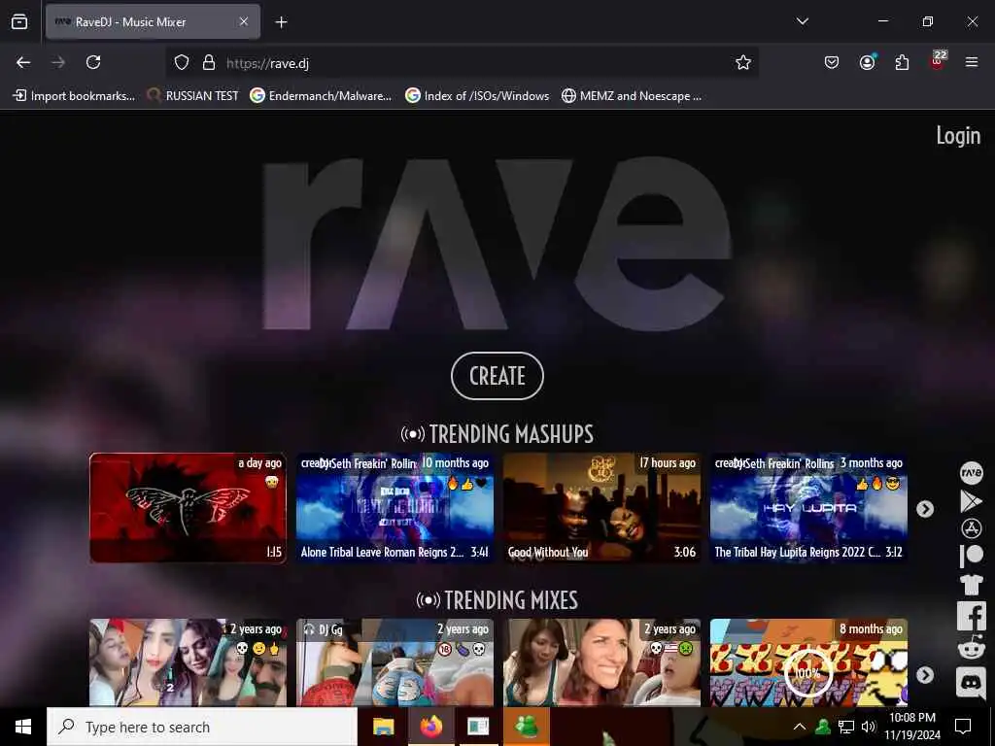Open the DJ Gg trending mix
Image resolution: width=995 pixels, height=746 pixels.
tap(395, 662)
